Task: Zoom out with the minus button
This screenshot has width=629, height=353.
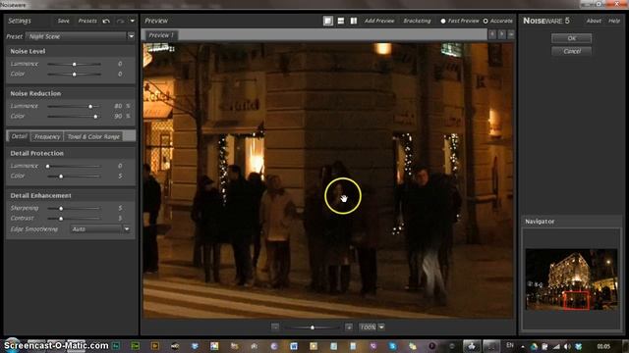Action: click(275, 327)
